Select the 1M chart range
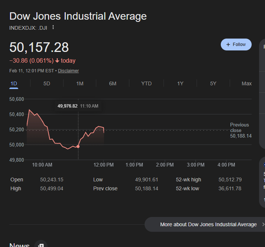 tap(80, 83)
